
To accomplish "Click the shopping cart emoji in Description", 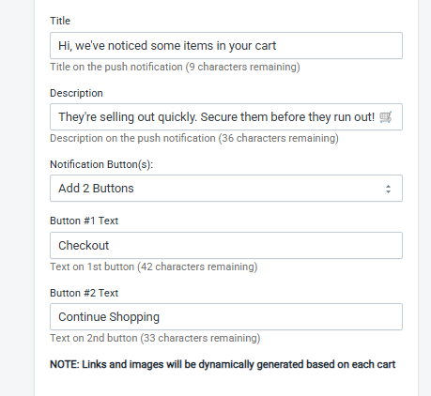I will tap(385, 117).
